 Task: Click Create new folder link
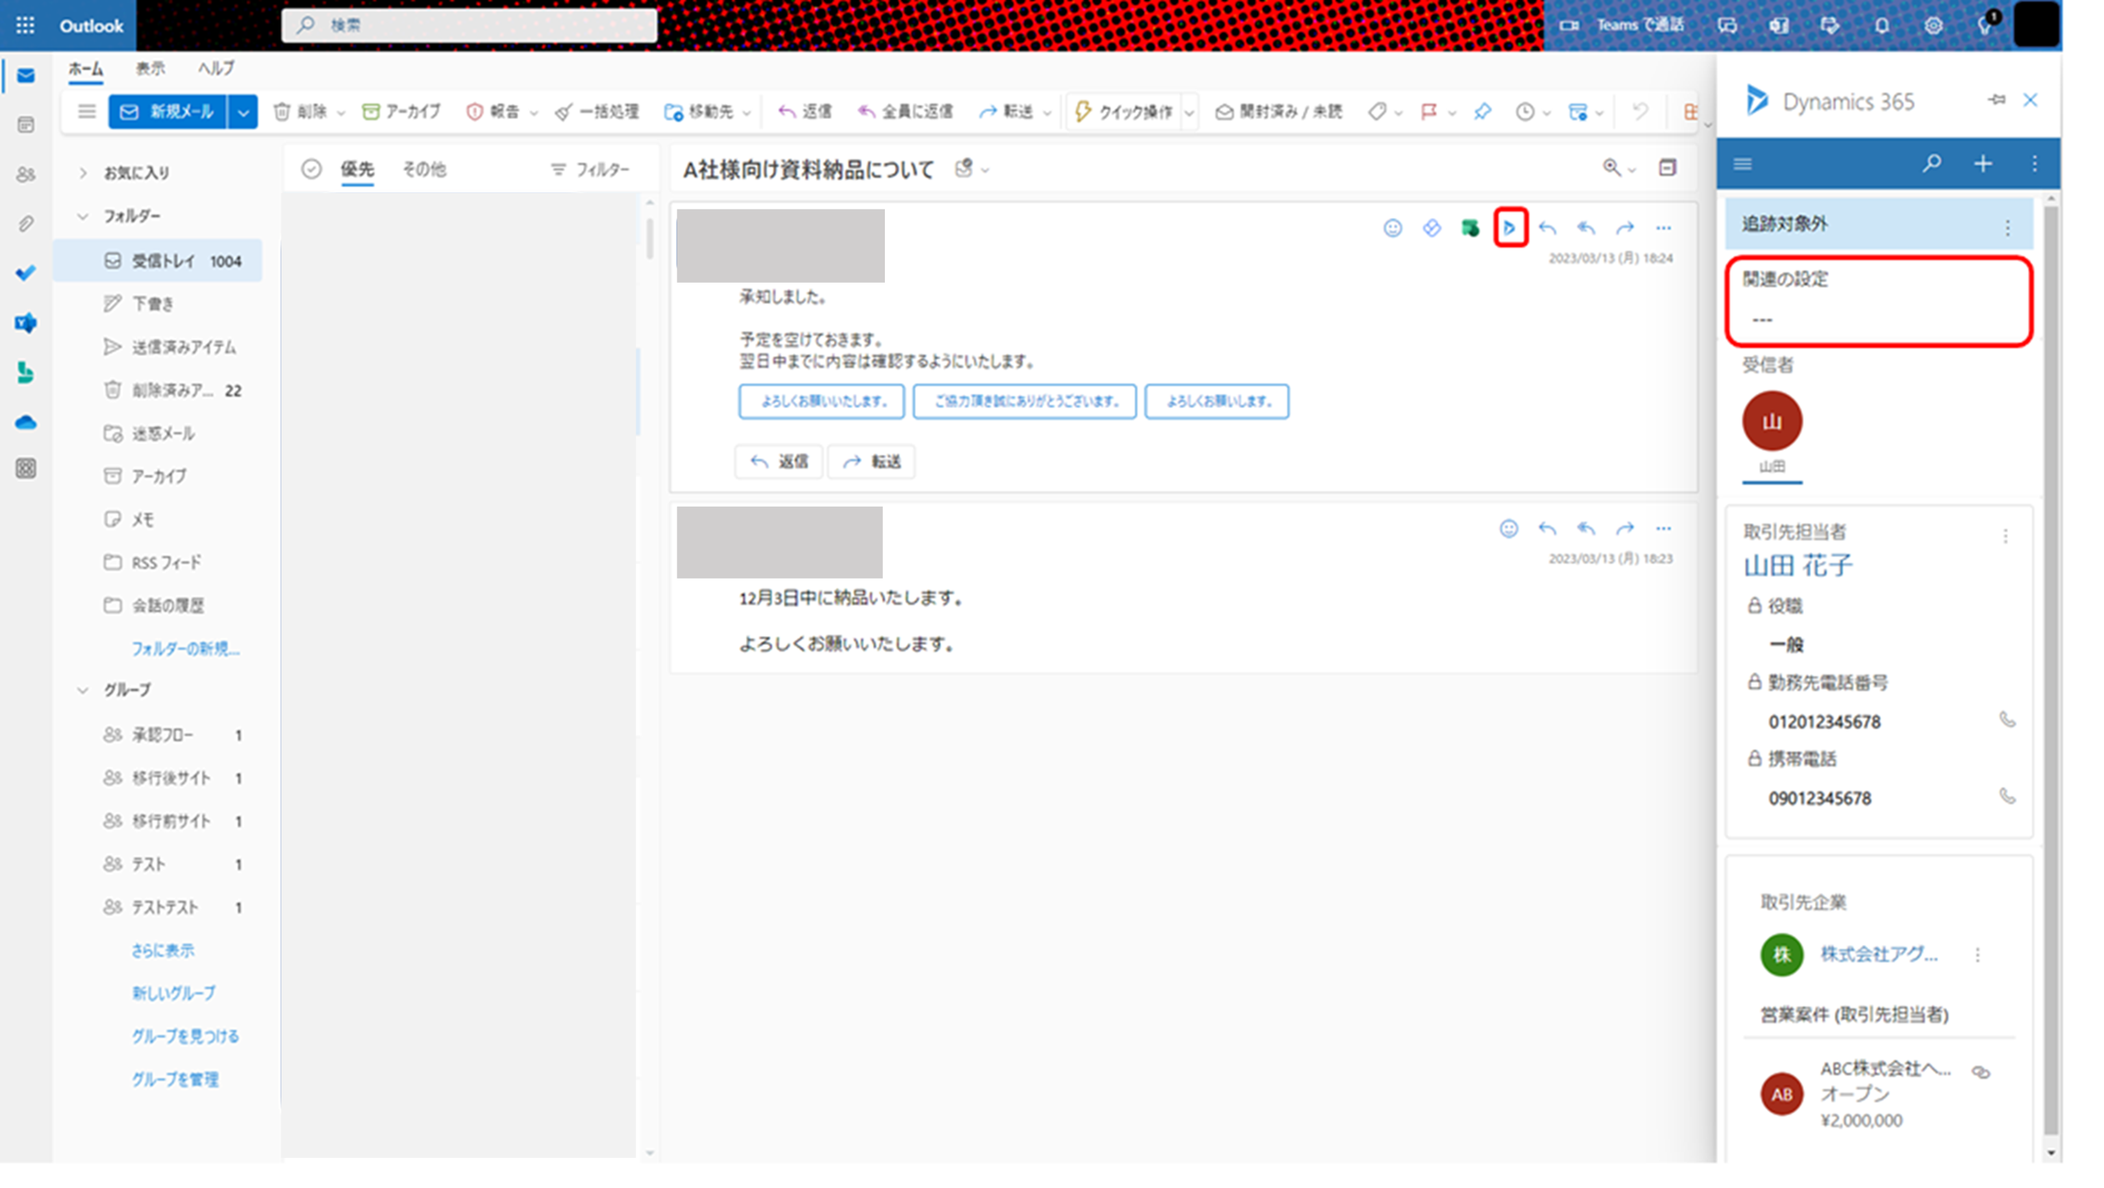click(x=186, y=648)
